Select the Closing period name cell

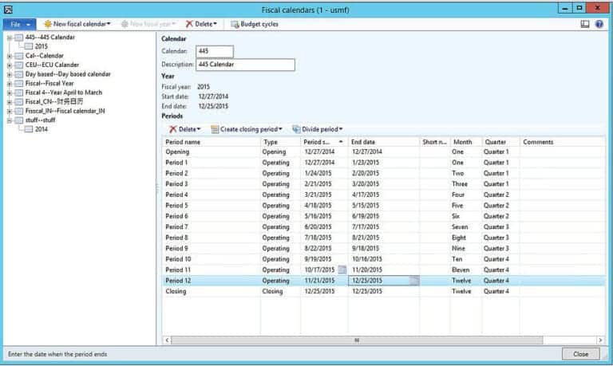coord(176,291)
